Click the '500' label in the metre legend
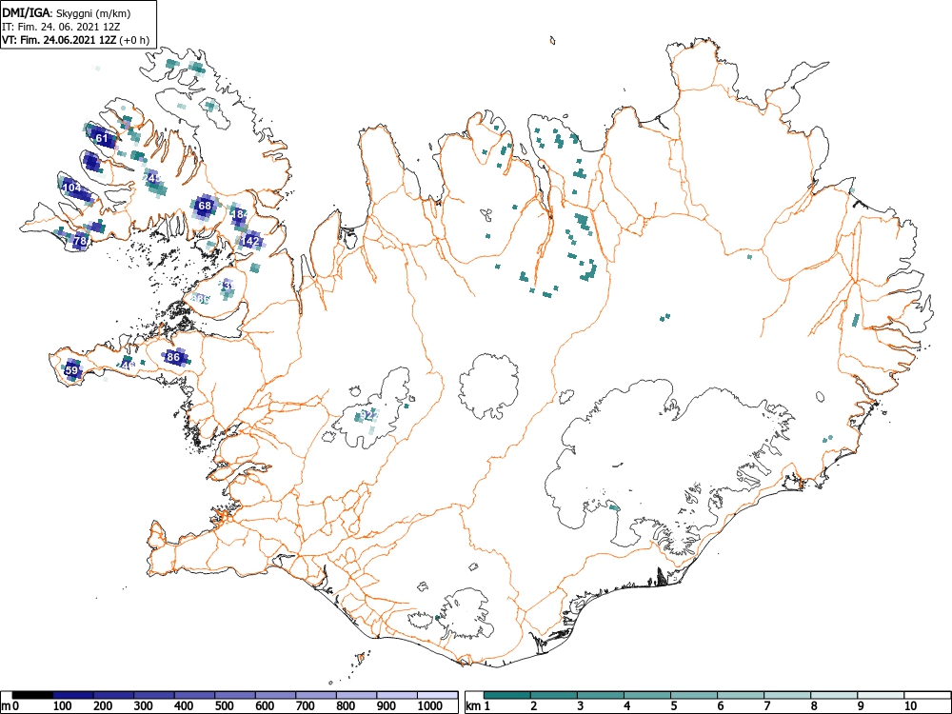The height and width of the screenshot is (714, 952). 224,706
